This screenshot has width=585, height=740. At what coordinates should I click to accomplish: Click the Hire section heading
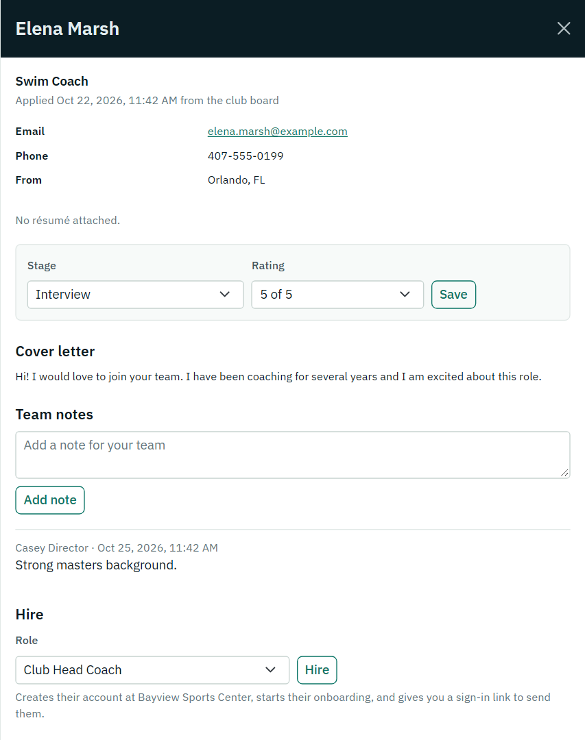pyautogui.click(x=29, y=615)
